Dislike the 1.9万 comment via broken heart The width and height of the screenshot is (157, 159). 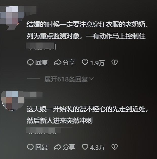(x=115, y=62)
